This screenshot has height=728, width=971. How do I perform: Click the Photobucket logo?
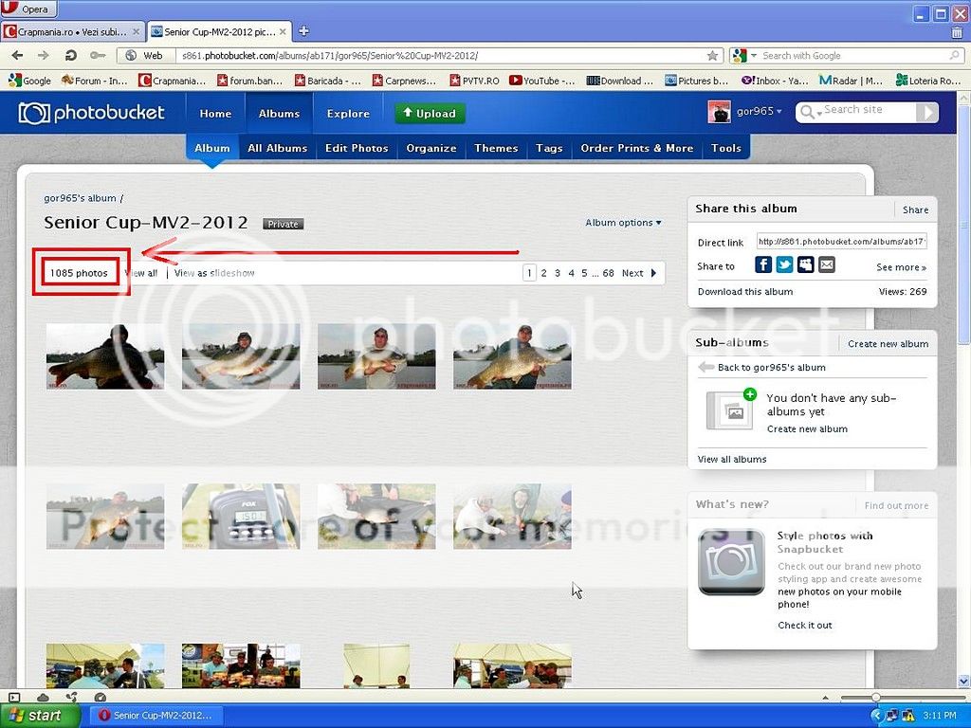click(x=92, y=113)
